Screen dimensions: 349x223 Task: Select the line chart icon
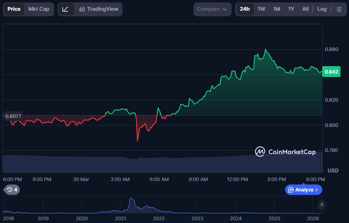(x=66, y=9)
